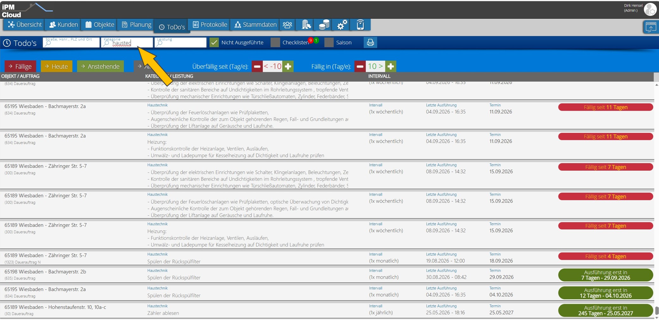Open the building icon in navigation

click(x=306, y=25)
